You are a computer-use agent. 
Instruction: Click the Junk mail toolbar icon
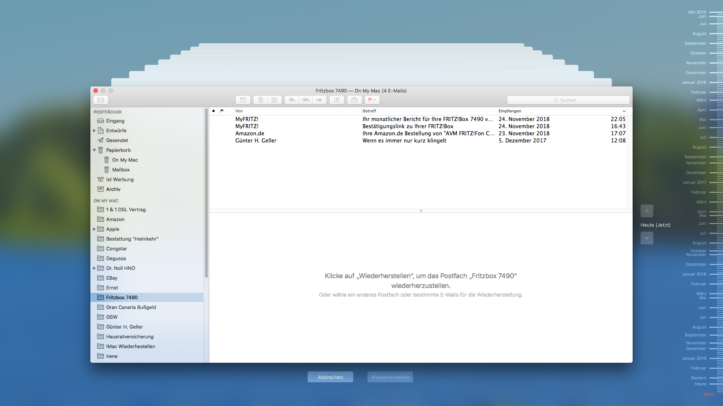point(275,100)
